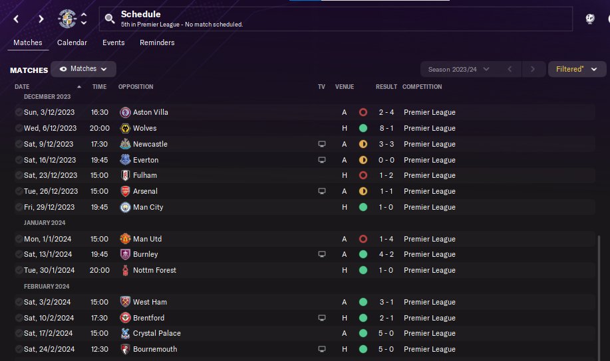The height and width of the screenshot is (361, 610).
Task: Sort by the Date column header
Action: tap(22, 87)
